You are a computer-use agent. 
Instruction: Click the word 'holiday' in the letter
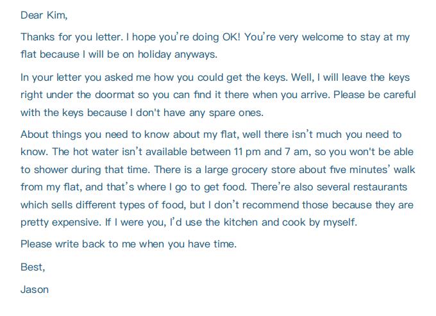[155, 54]
